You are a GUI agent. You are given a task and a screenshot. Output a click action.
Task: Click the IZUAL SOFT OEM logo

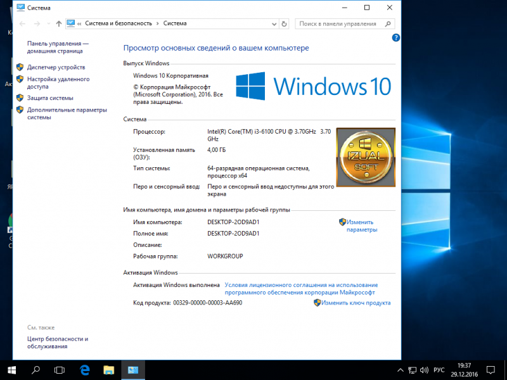[x=366, y=157]
